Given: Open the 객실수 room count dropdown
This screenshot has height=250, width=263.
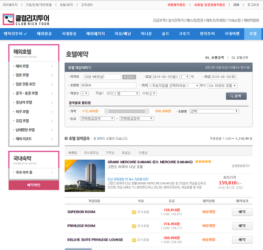Looking at the screenshot, I should 85,94.
